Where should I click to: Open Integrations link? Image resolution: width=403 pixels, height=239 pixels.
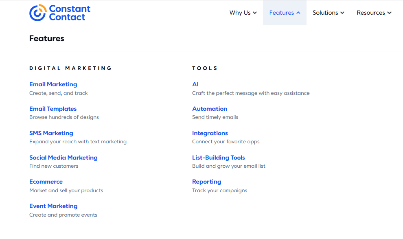click(x=210, y=133)
